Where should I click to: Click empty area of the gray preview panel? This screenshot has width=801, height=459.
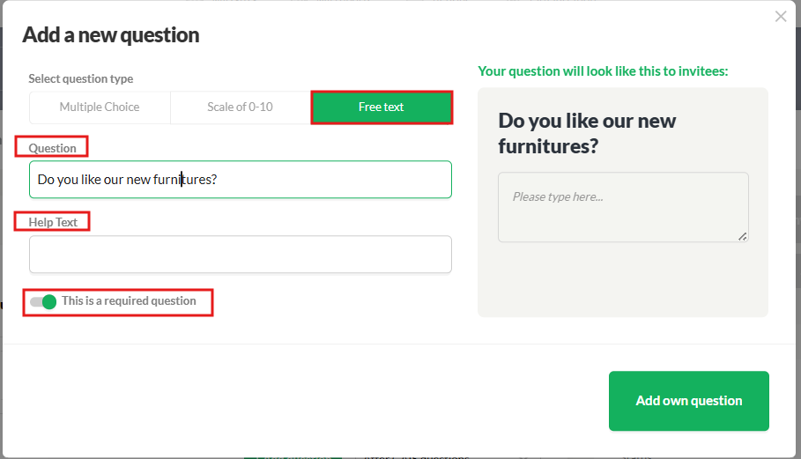tap(622, 281)
